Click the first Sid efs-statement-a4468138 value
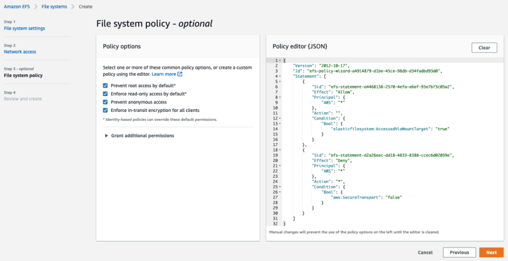The width and height of the screenshot is (508, 261). [391, 87]
